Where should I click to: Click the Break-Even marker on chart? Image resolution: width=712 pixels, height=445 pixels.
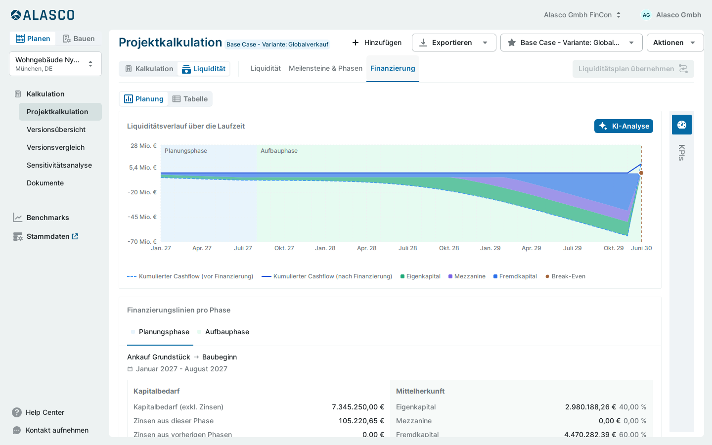click(x=641, y=173)
